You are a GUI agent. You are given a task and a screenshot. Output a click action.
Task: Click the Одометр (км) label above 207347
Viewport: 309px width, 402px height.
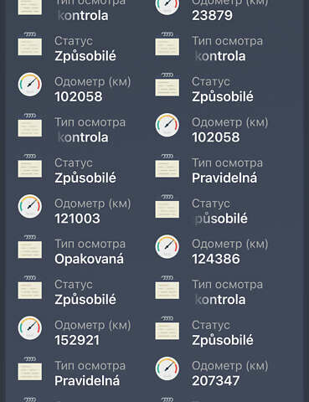tap(230, 366)
